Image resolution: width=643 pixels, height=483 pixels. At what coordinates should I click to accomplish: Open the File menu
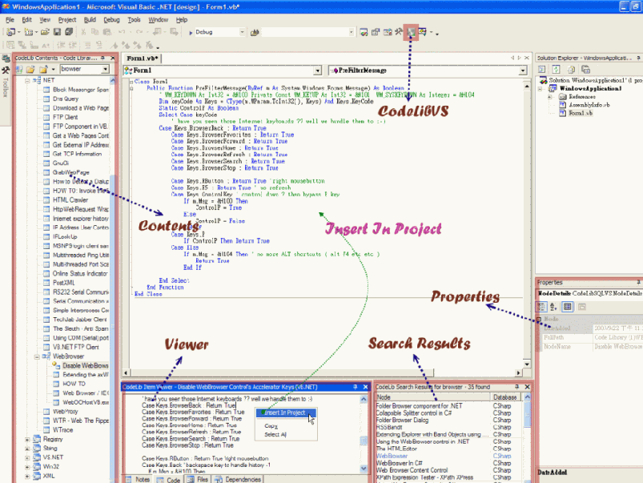10,20
